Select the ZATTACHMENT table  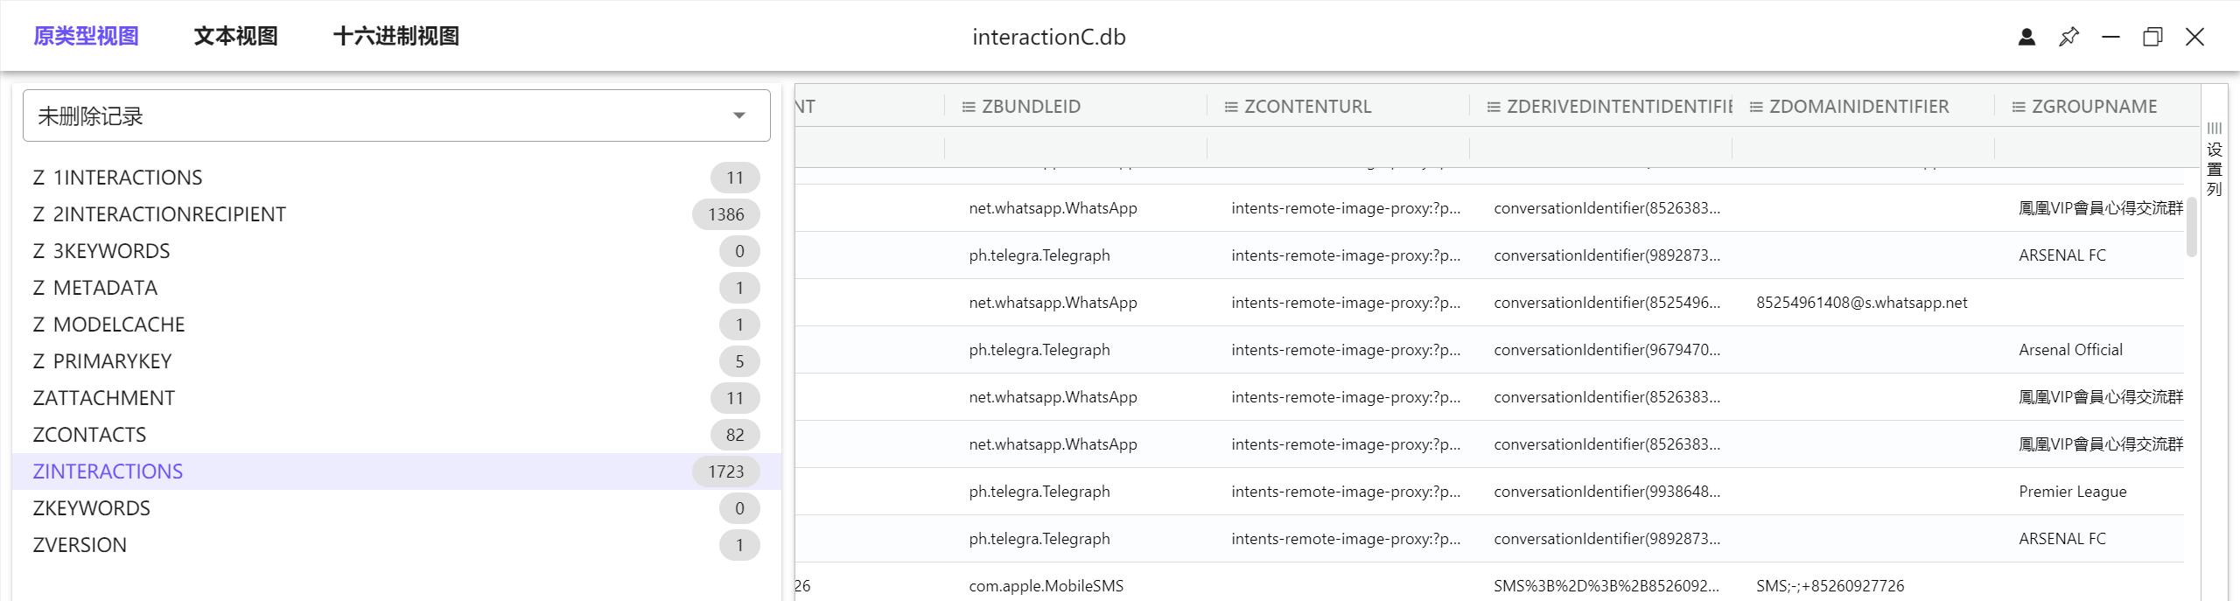point(103,398)
